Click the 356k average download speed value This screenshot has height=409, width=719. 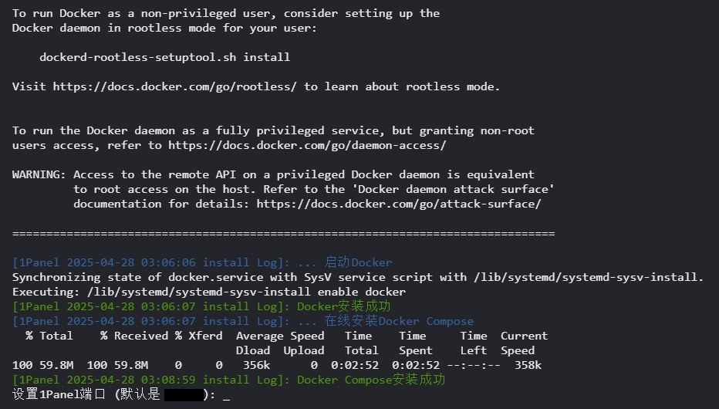(256, 366)
